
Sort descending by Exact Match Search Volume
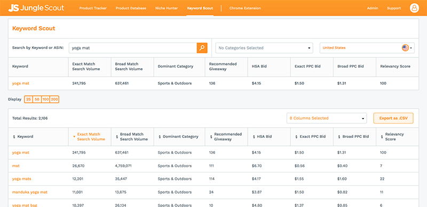[x=74, y=137]
